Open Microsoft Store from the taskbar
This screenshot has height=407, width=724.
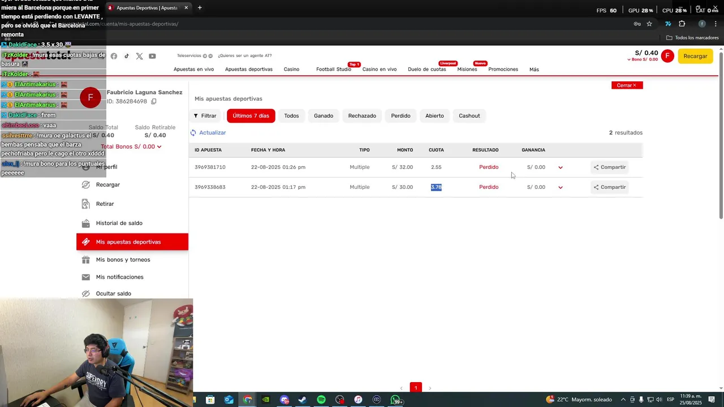pos(210,400)
